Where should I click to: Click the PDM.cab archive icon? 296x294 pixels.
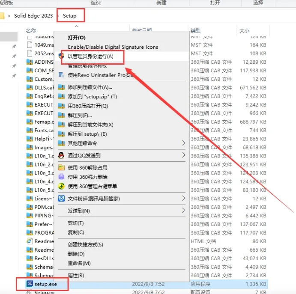30,207
